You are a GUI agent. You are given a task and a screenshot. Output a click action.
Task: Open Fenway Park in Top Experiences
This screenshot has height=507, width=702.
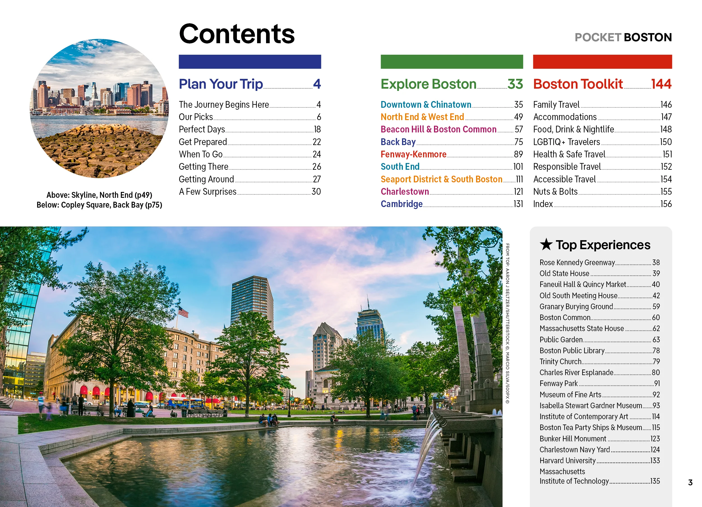[558, 384]
